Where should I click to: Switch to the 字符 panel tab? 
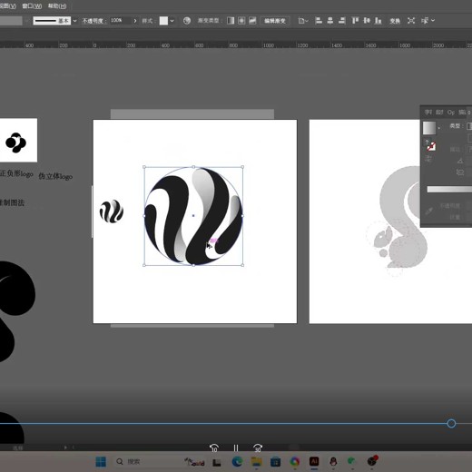[428, 113]
